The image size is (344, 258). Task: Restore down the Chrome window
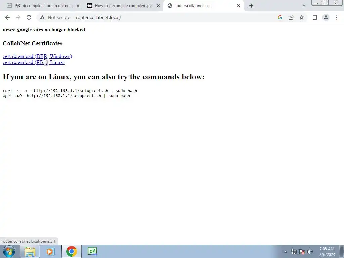[x=324, y=3]
